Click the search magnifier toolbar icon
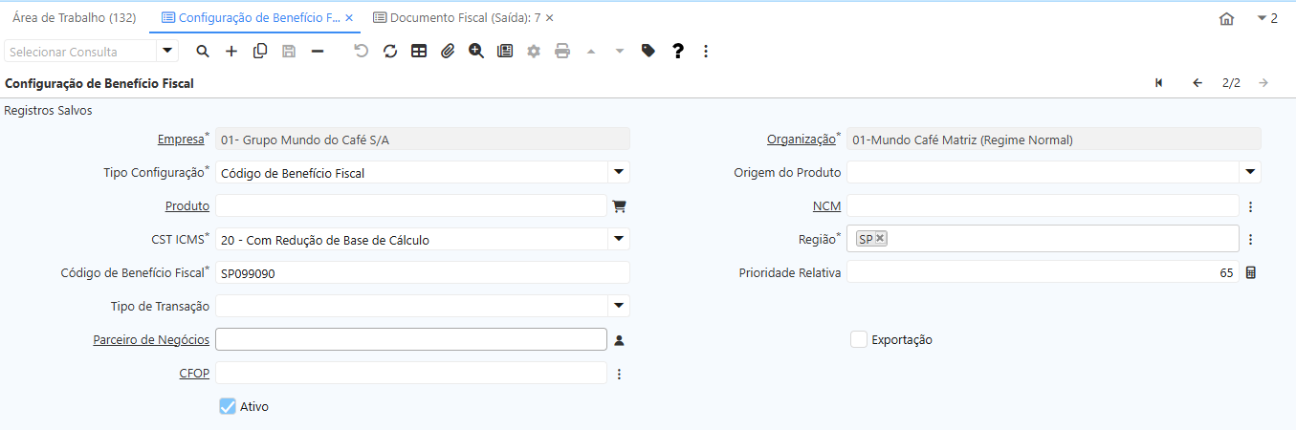 pos(202,52)
